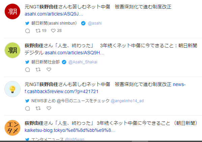Like the 朝日新聞社会部 tweet
Image resolution: width=202 pixels, height=142 pixels.
(49, 69)
